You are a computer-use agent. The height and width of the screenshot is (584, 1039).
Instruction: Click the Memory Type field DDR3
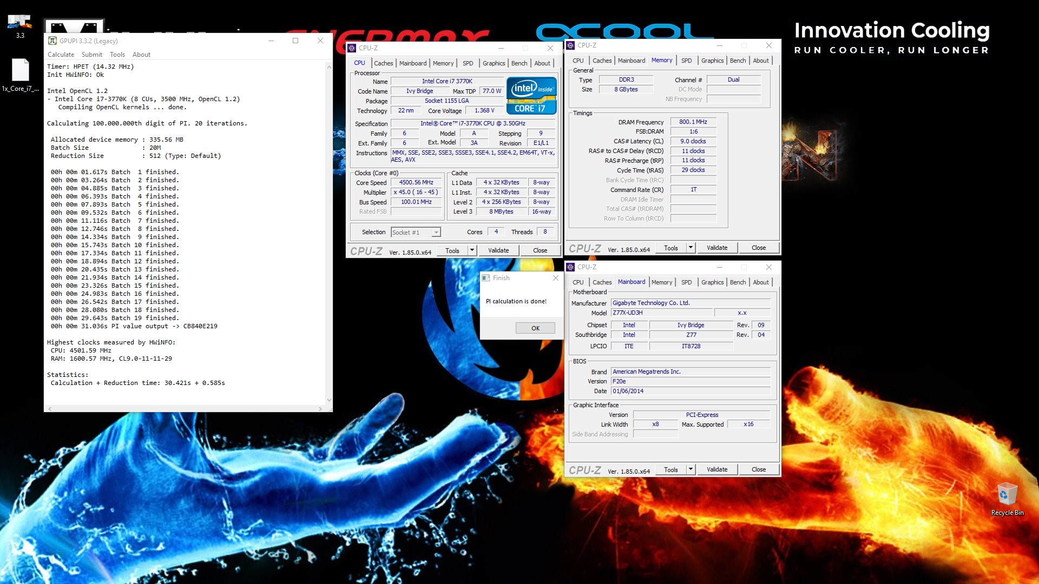(626, 80)
